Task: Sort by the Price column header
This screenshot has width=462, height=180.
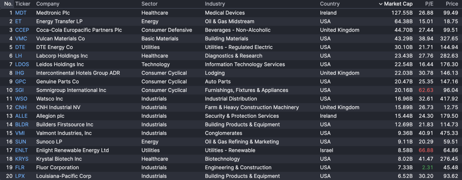Action: 452,4
